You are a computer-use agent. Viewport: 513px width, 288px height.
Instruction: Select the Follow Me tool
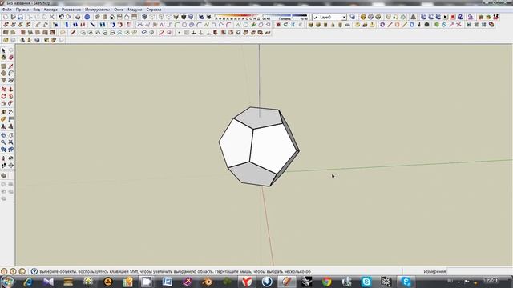click(10, 96)
